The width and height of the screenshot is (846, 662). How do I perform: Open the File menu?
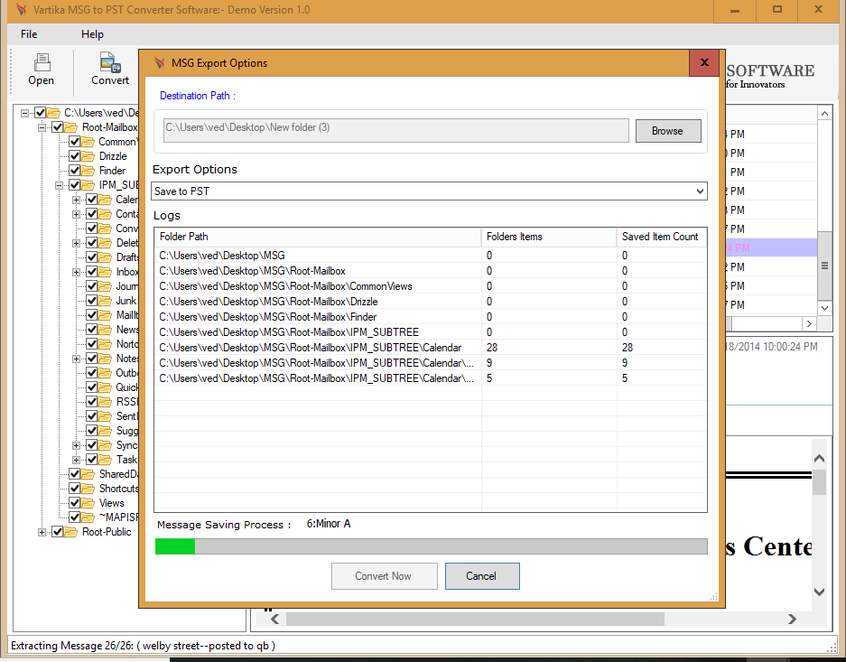pos(29,34)
